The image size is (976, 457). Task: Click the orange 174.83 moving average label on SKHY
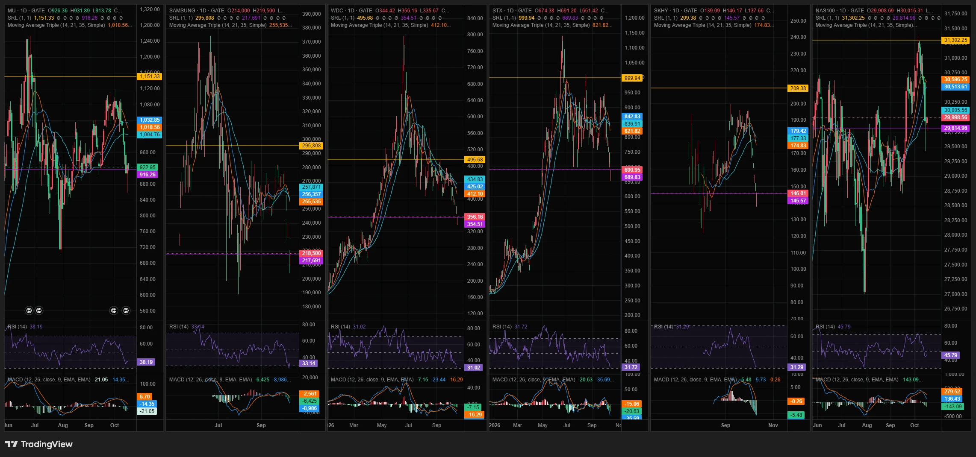798,146
